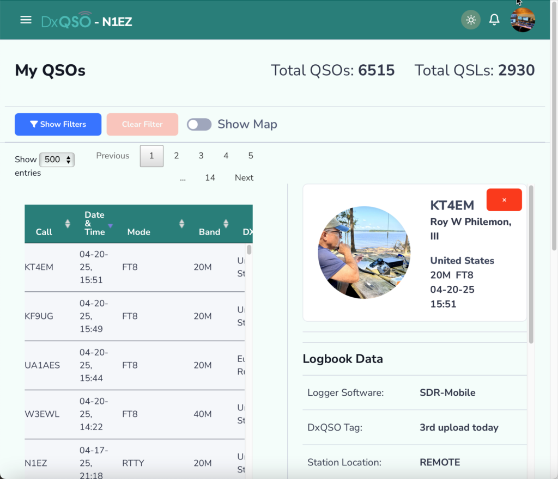The height and width of the screenshot is (479, 558).
Task: Open the Show entries dropdown
Action: (x=57, y=159)
